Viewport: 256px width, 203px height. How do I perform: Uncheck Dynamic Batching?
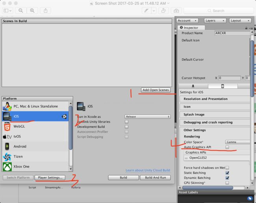[227, 178]
